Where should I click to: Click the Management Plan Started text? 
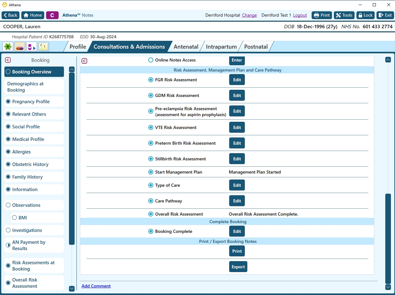tap(255, 172)
